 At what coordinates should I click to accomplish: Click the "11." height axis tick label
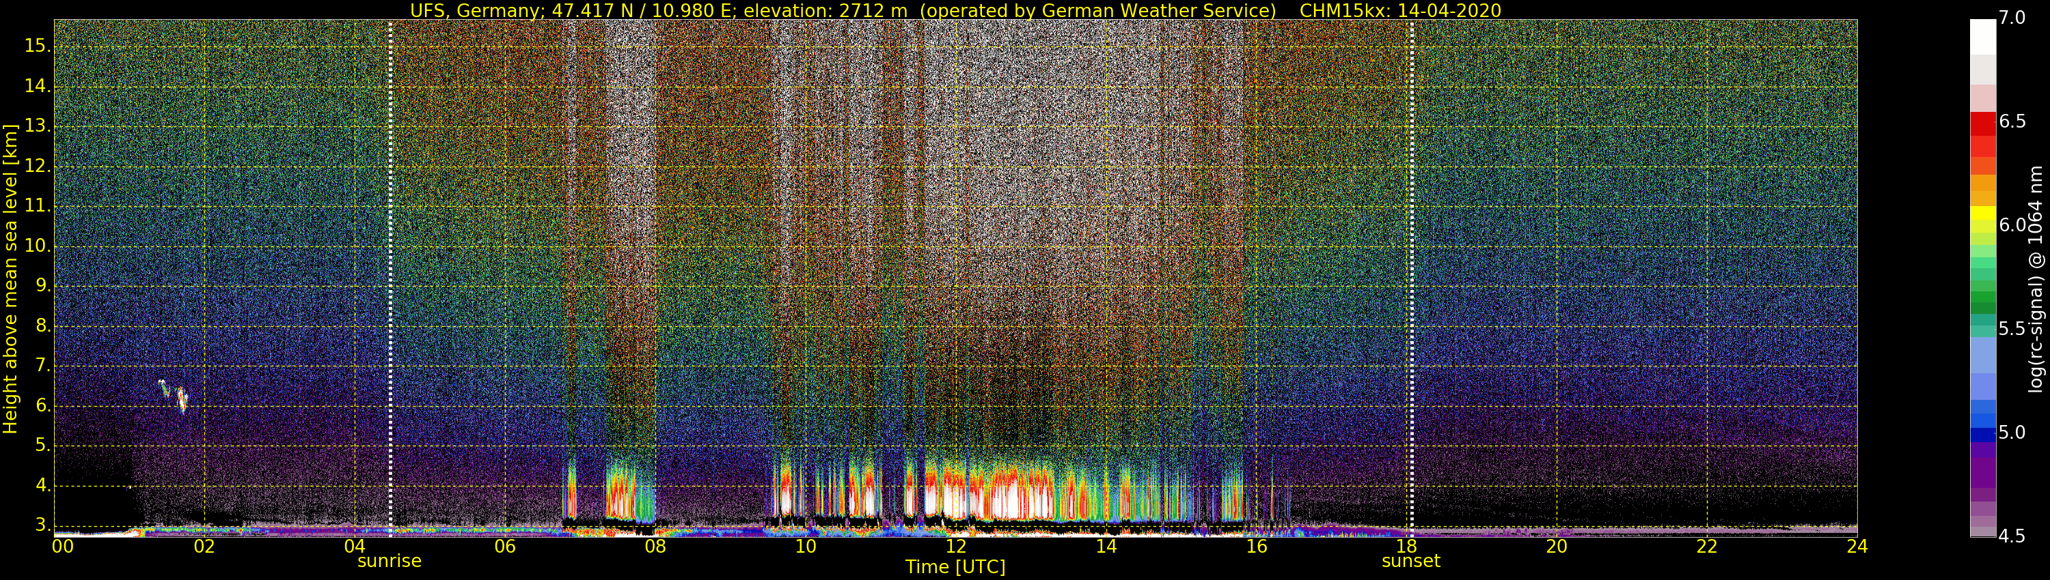pyautogui.click(x=38, y=206)
